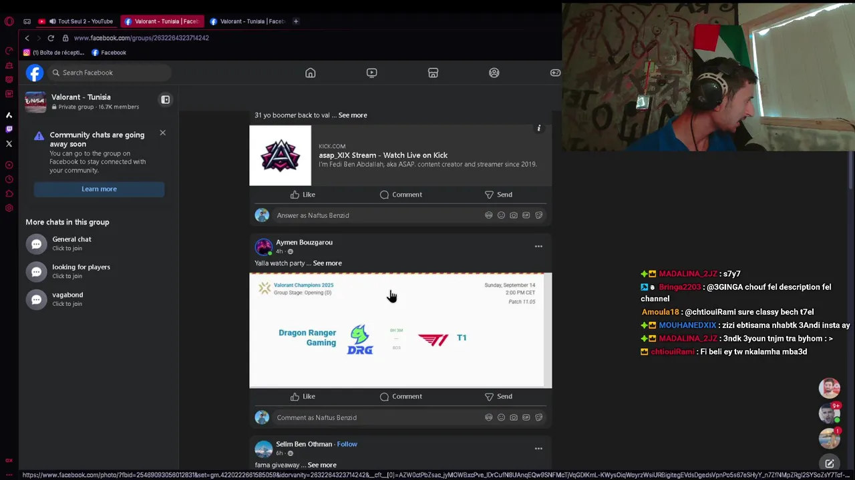The width and height of the screenshot is (855, 480).
Task: Reload the page with refresh icon
Action: (51, 38)
